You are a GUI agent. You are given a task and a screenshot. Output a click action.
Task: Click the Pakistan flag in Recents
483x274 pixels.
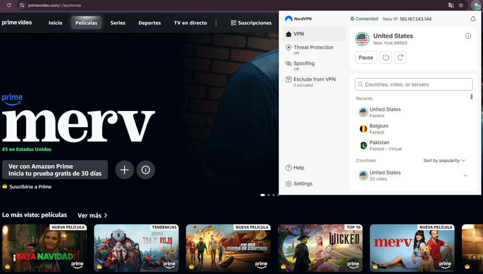pyautogui.click(x=364, y=146)
